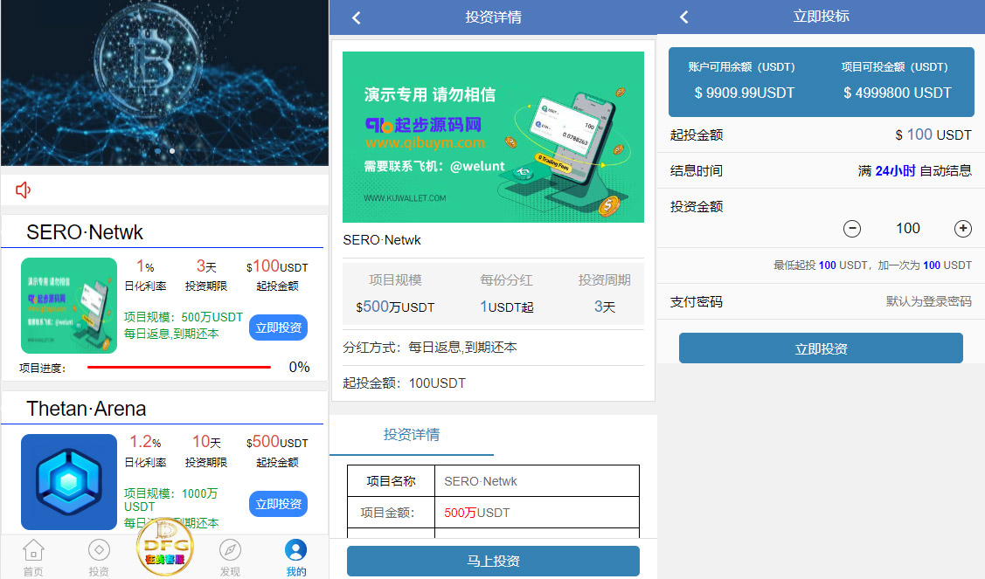Viewport: 985px width, 579px height.
Task: Click the 分红方式：每日返息,到期还本 row
Action: [493, 348]
